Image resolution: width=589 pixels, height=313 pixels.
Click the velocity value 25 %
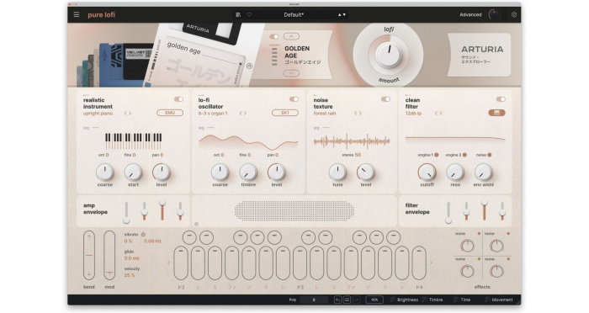pos(130,275)
